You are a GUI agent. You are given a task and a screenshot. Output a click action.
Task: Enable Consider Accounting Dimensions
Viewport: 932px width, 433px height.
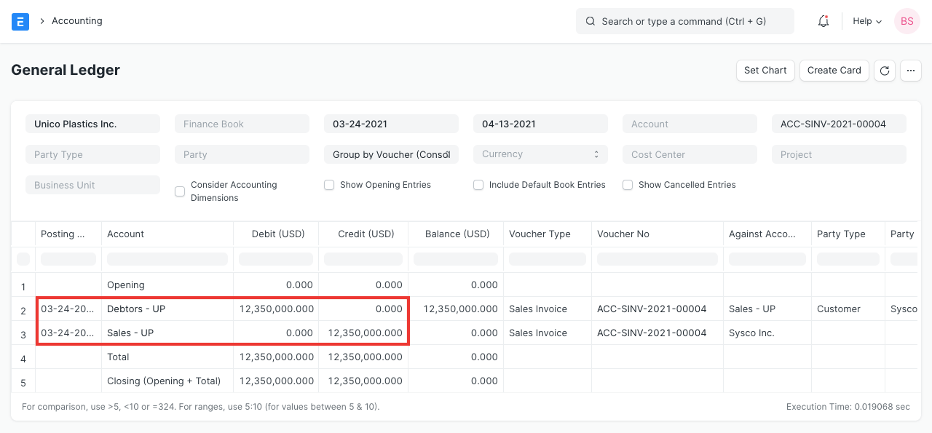pos(179,191)
